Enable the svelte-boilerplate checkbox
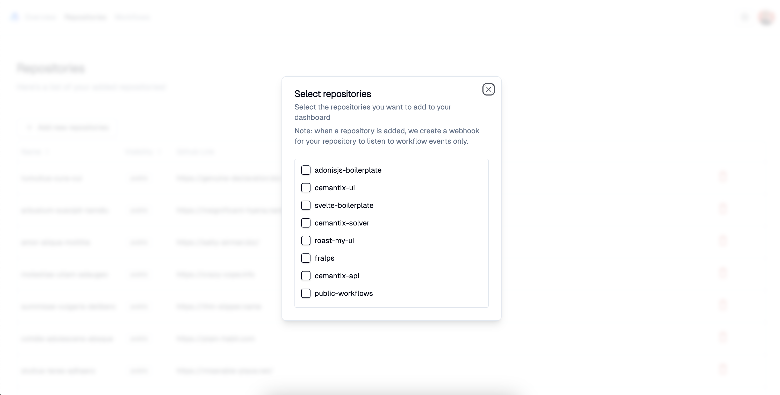This screenshot has height=395, width=780. [306, 205]
